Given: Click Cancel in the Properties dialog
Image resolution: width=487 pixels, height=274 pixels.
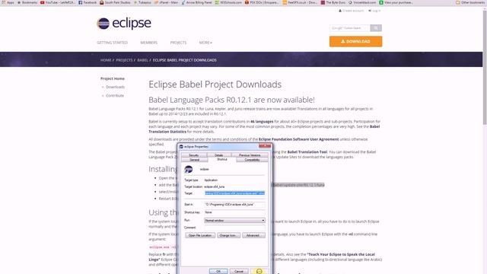Looking at the screenshot, I should click(x=239, y=271).
